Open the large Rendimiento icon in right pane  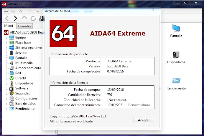(176, 80)
